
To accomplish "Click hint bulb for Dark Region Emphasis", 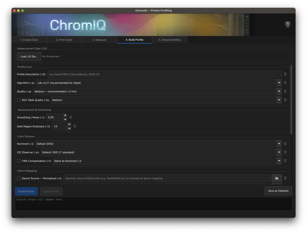I will (x=75, y=126).
